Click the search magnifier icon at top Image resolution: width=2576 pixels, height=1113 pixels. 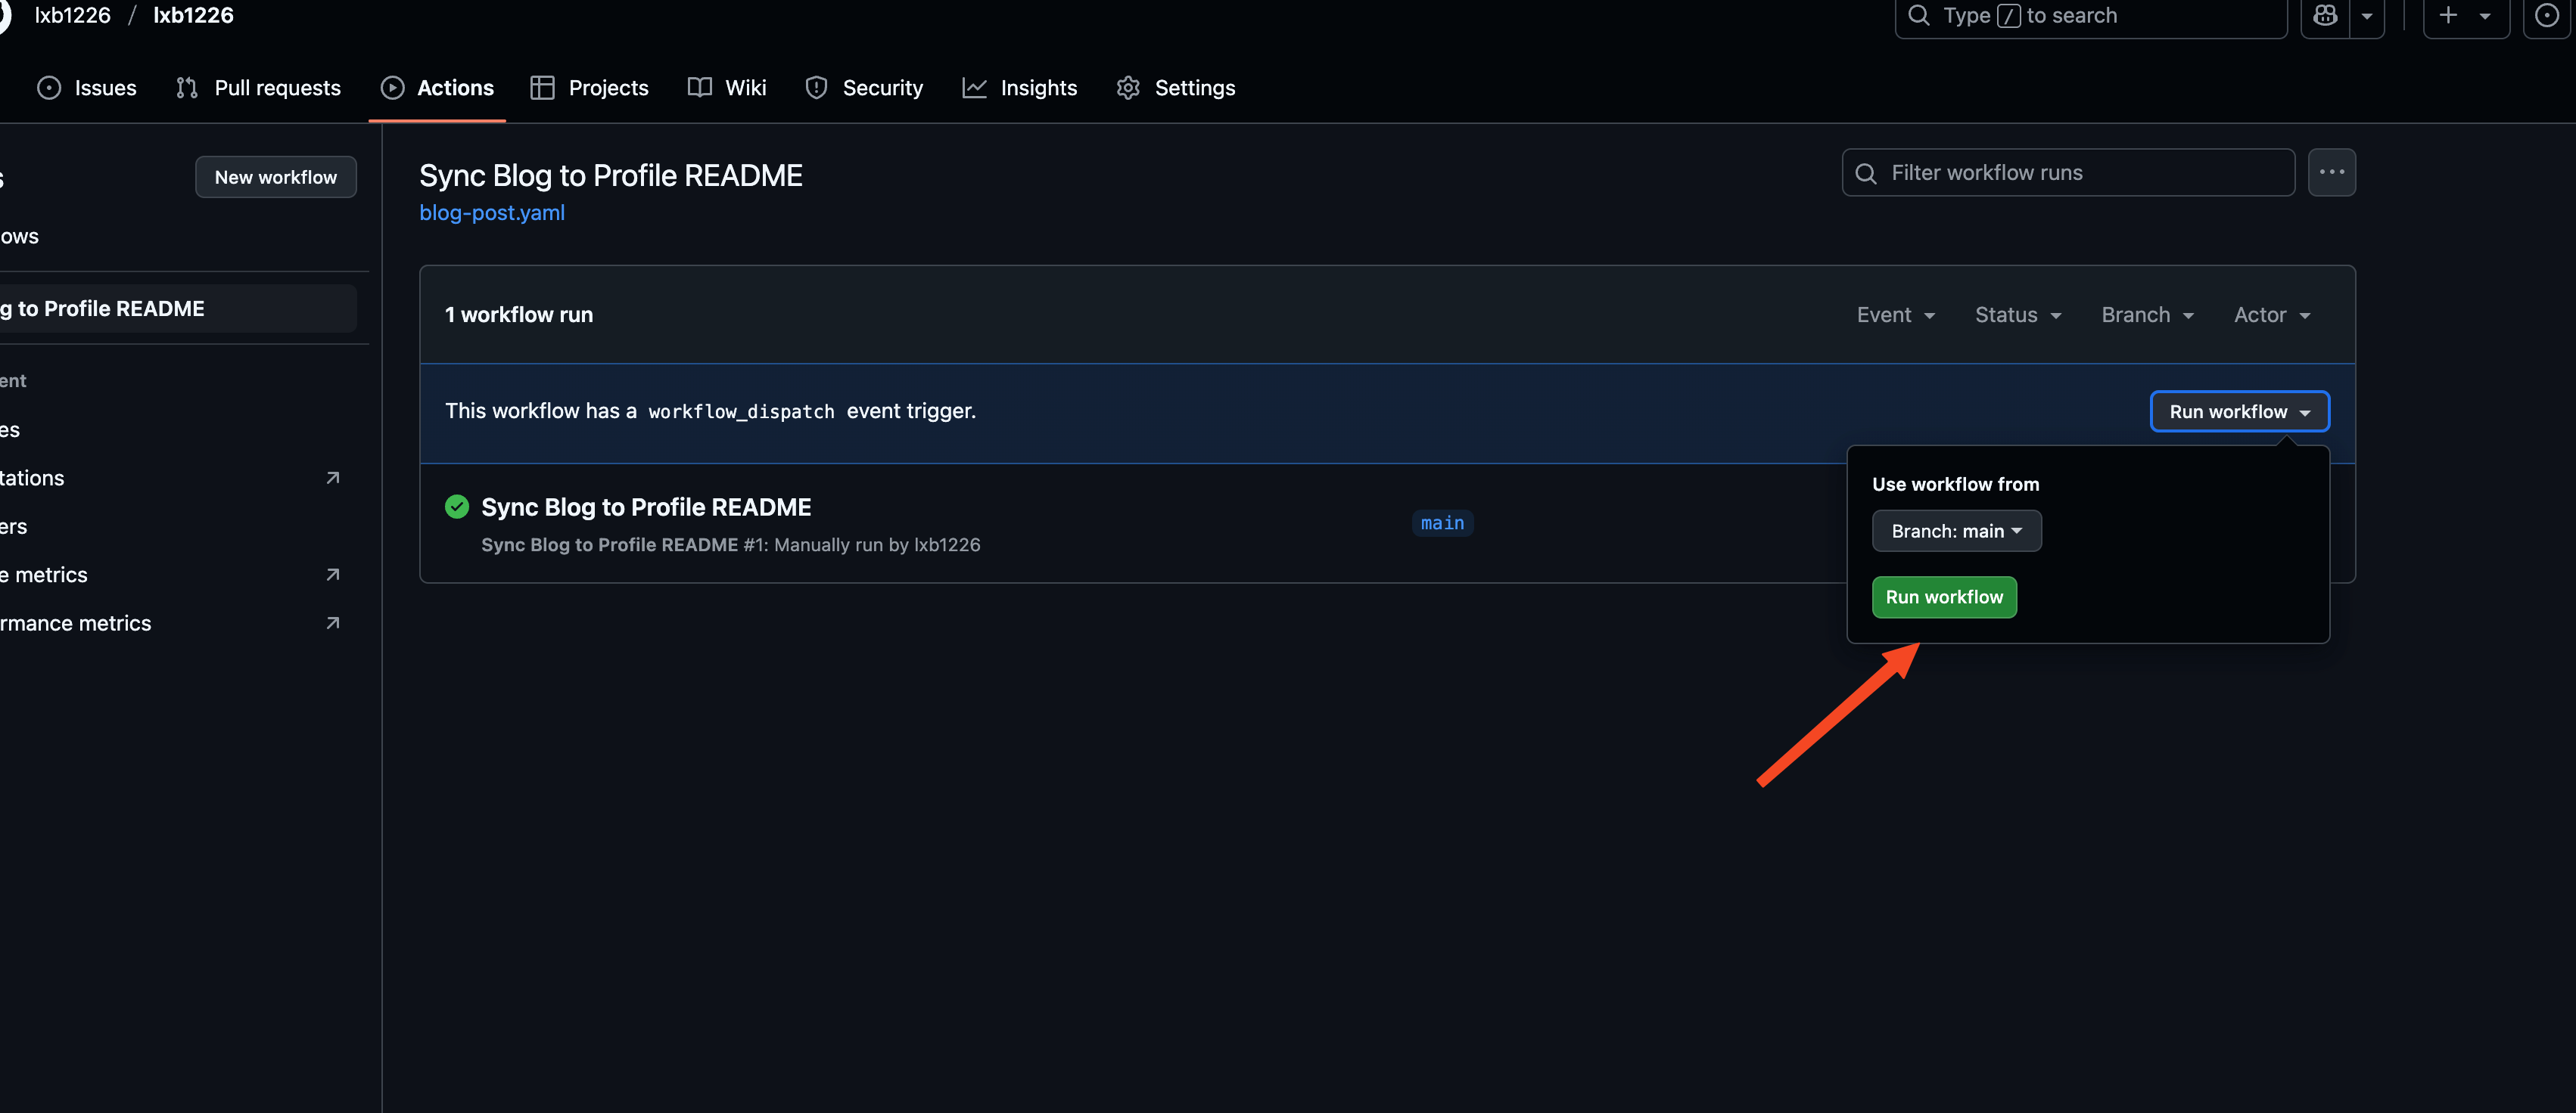[1918, 16]
